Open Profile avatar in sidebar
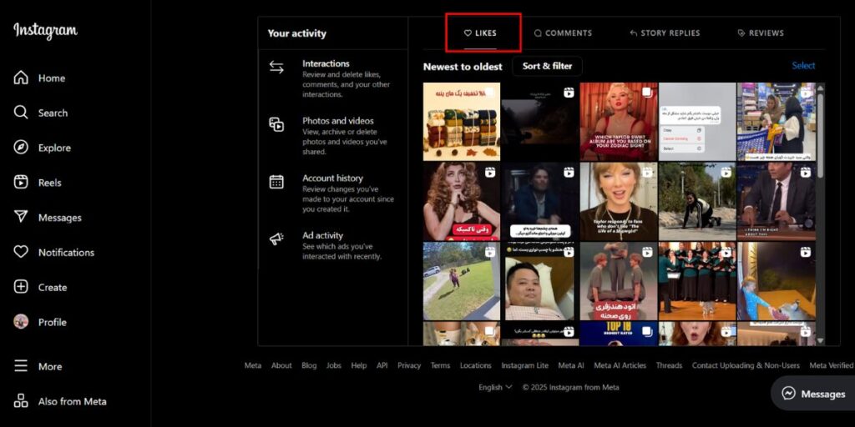This screenshot has width=855, height=427. [21, 322]
